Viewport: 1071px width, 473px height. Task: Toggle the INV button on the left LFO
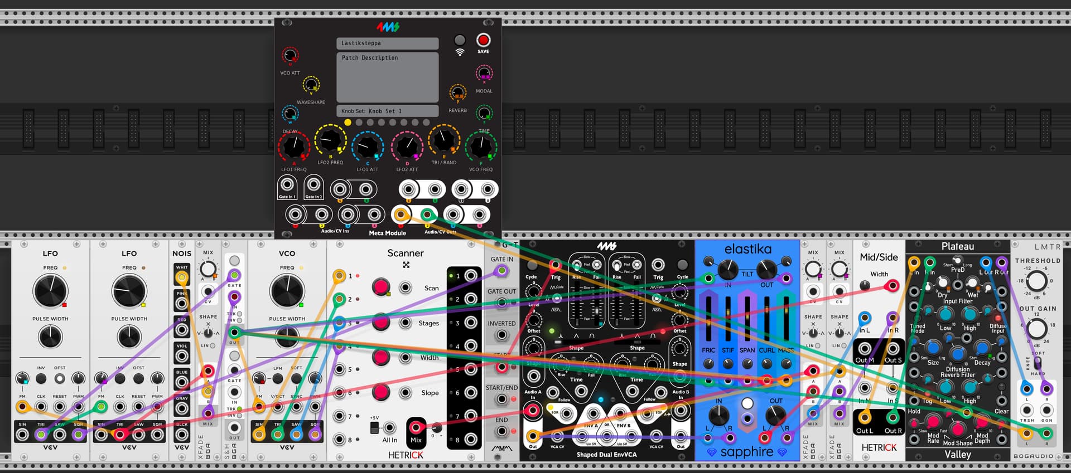click(x=41, y=378)
